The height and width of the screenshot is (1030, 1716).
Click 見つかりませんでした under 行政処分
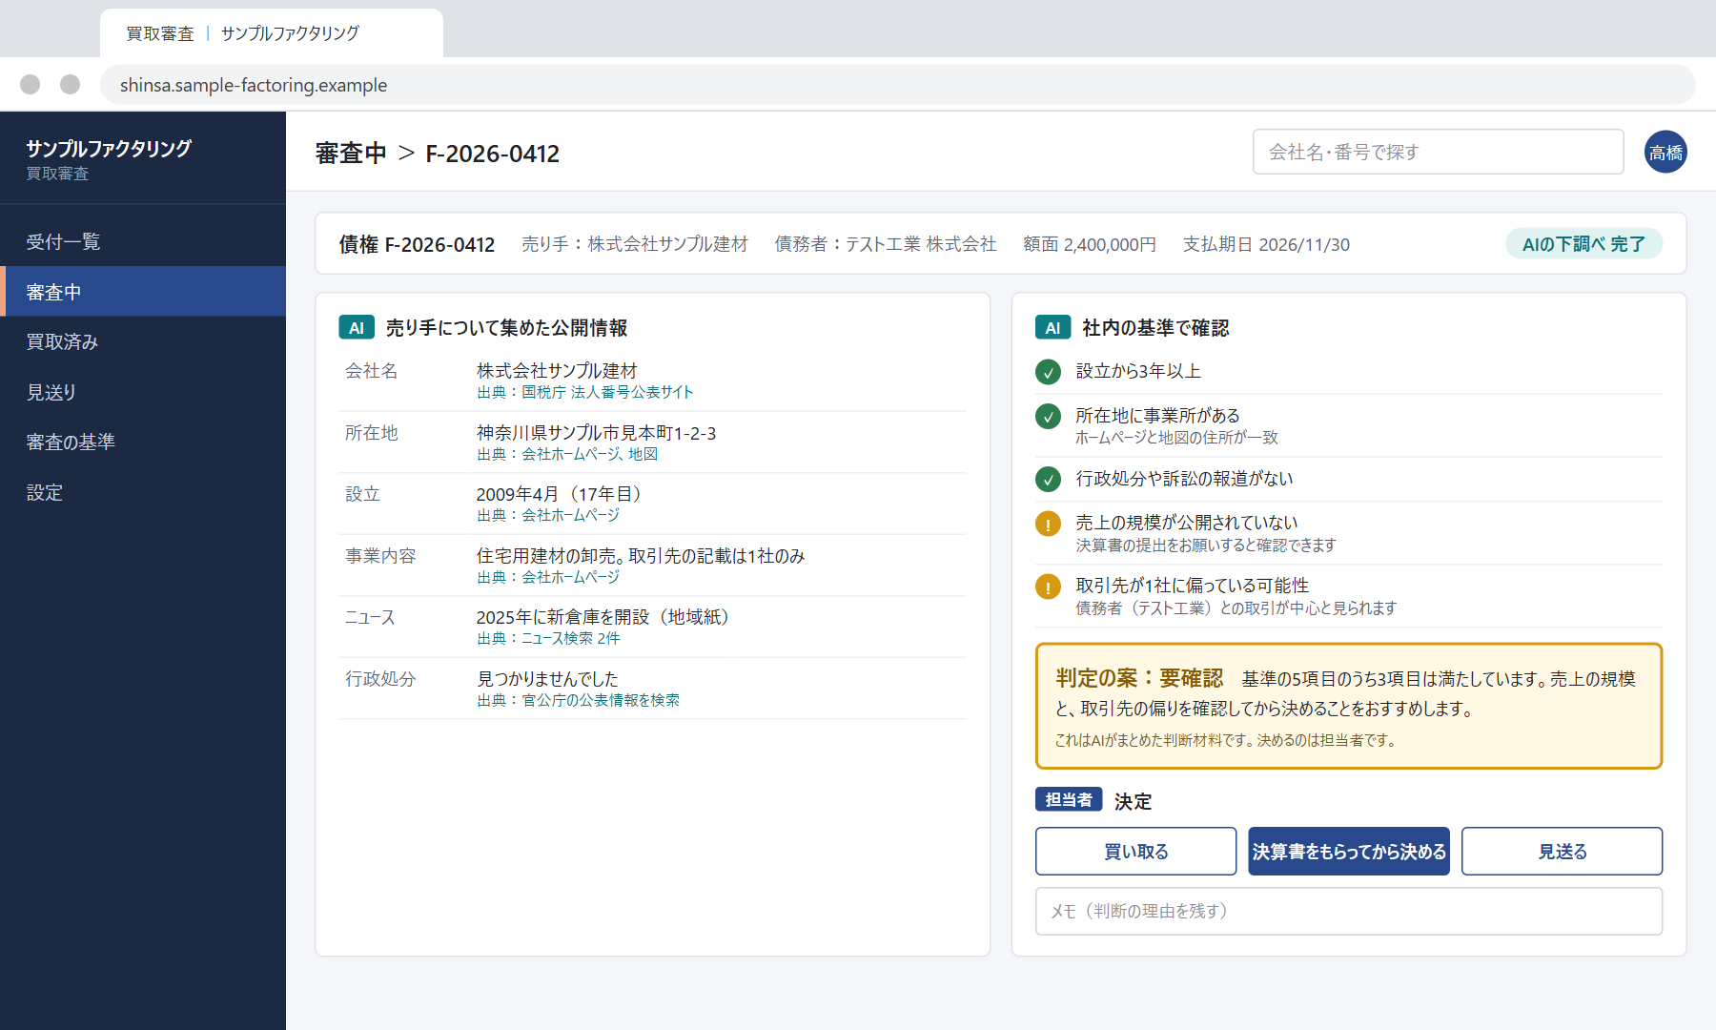click(x=547, y=679)
